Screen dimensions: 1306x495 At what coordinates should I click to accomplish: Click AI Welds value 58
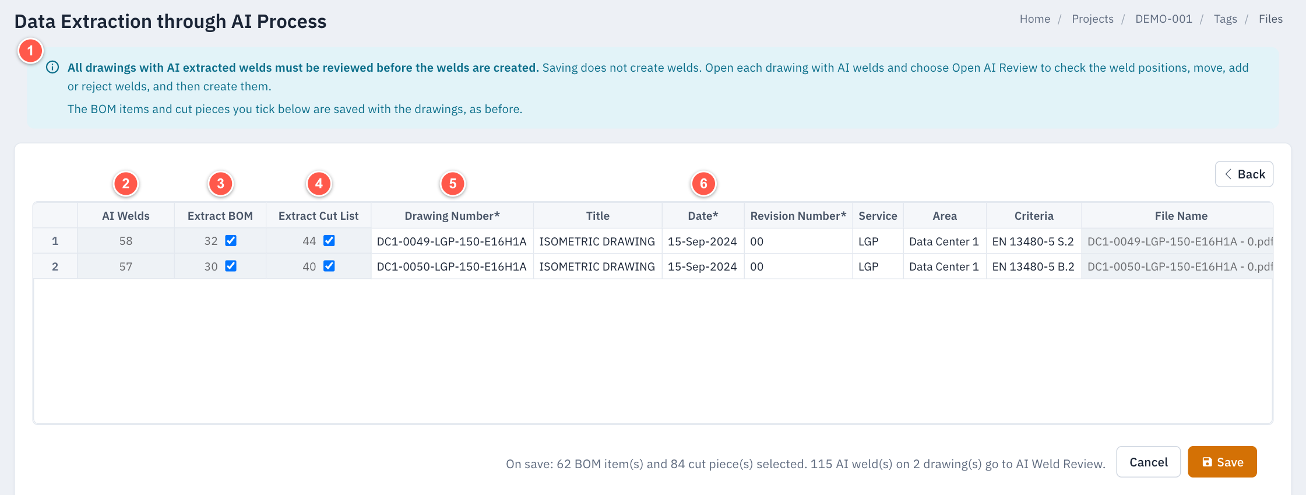[x=126, y=241]
